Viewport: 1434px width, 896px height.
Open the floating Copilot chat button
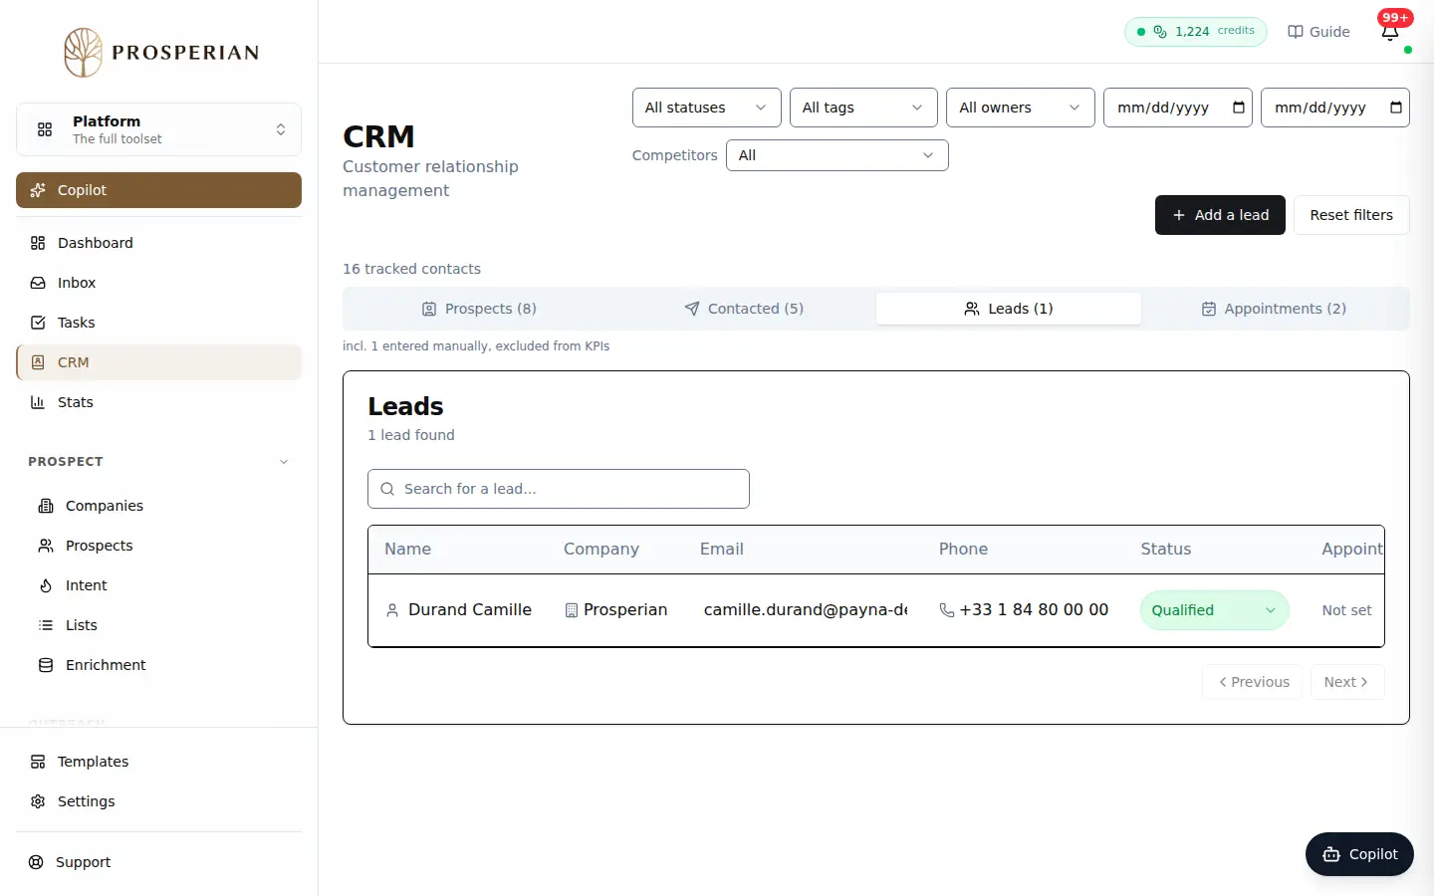tap(1359, 854)
